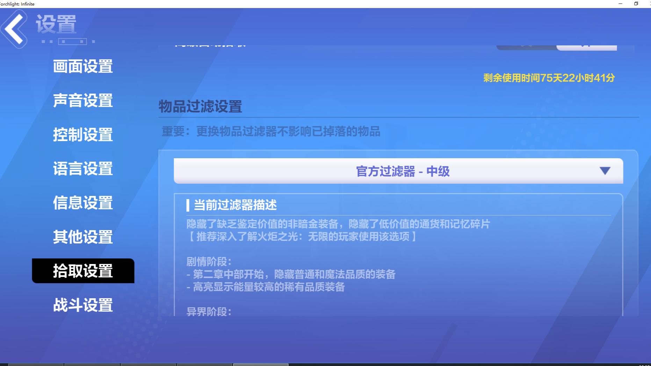The width and height of the screenshot is (651, 366).
Task: Select the highlighted 拾取设置 tab
Action: [x=83, y=271]
